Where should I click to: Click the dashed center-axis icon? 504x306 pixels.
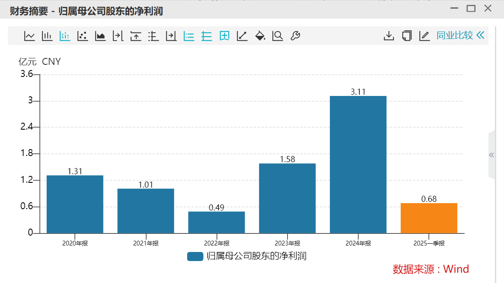point(153,36)
